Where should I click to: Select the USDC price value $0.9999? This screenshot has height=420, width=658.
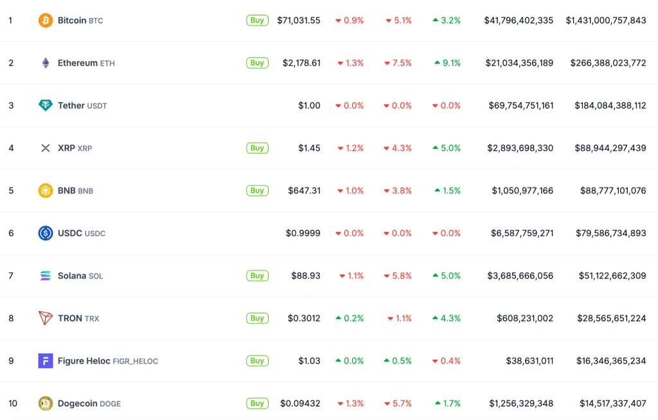tap(303, 233)
